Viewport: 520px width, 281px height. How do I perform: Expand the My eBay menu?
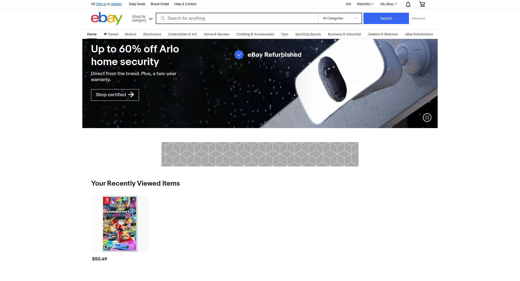[389, 4]
